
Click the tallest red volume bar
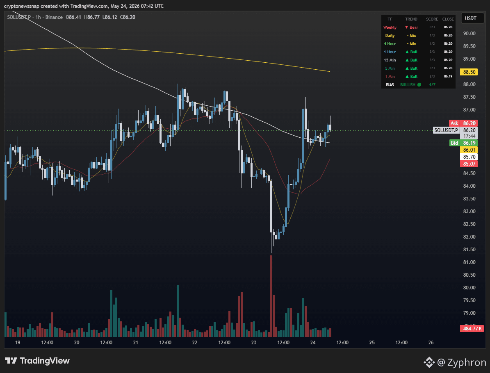(x=271, y=296)
